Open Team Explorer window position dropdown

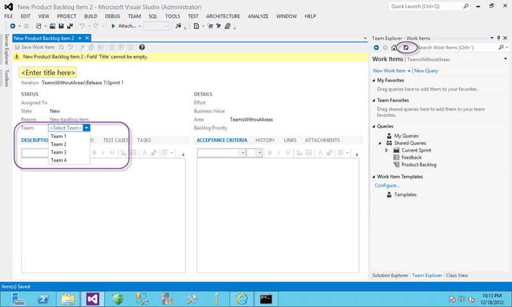click(492, 38)
